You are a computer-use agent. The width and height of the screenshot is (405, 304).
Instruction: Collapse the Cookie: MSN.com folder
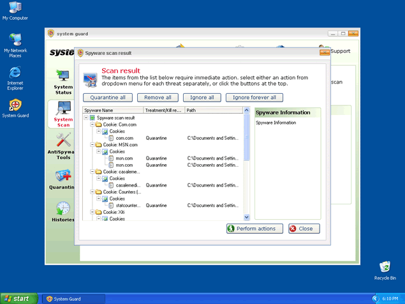(92, 145)
